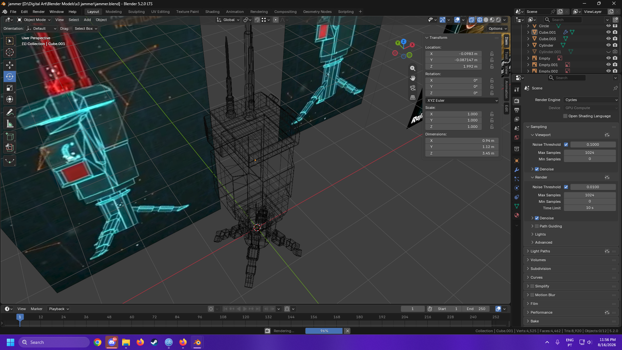Open Steam from the taskbar
The image size is (622, 350).
(155, 342)
